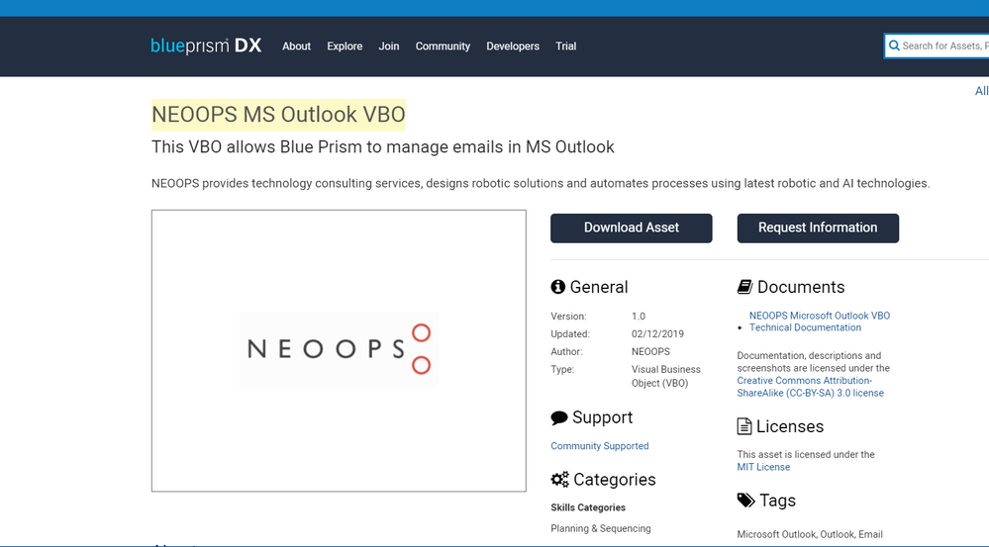Click the NEOOPS MS Outlook VBO title
The height and width of the screenshot is (547, 989).
278,115
